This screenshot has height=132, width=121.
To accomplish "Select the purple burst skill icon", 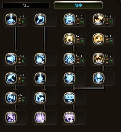I will [40, 118].
